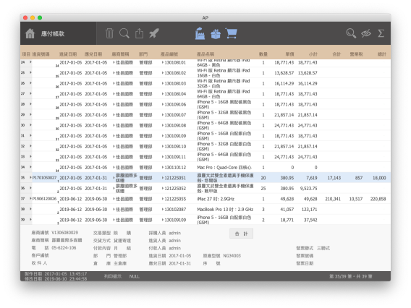Image resolution: width=411 pixels, height=308 pixels.
Task: Open the blue factory vendor icon
Action: [200, 33]
